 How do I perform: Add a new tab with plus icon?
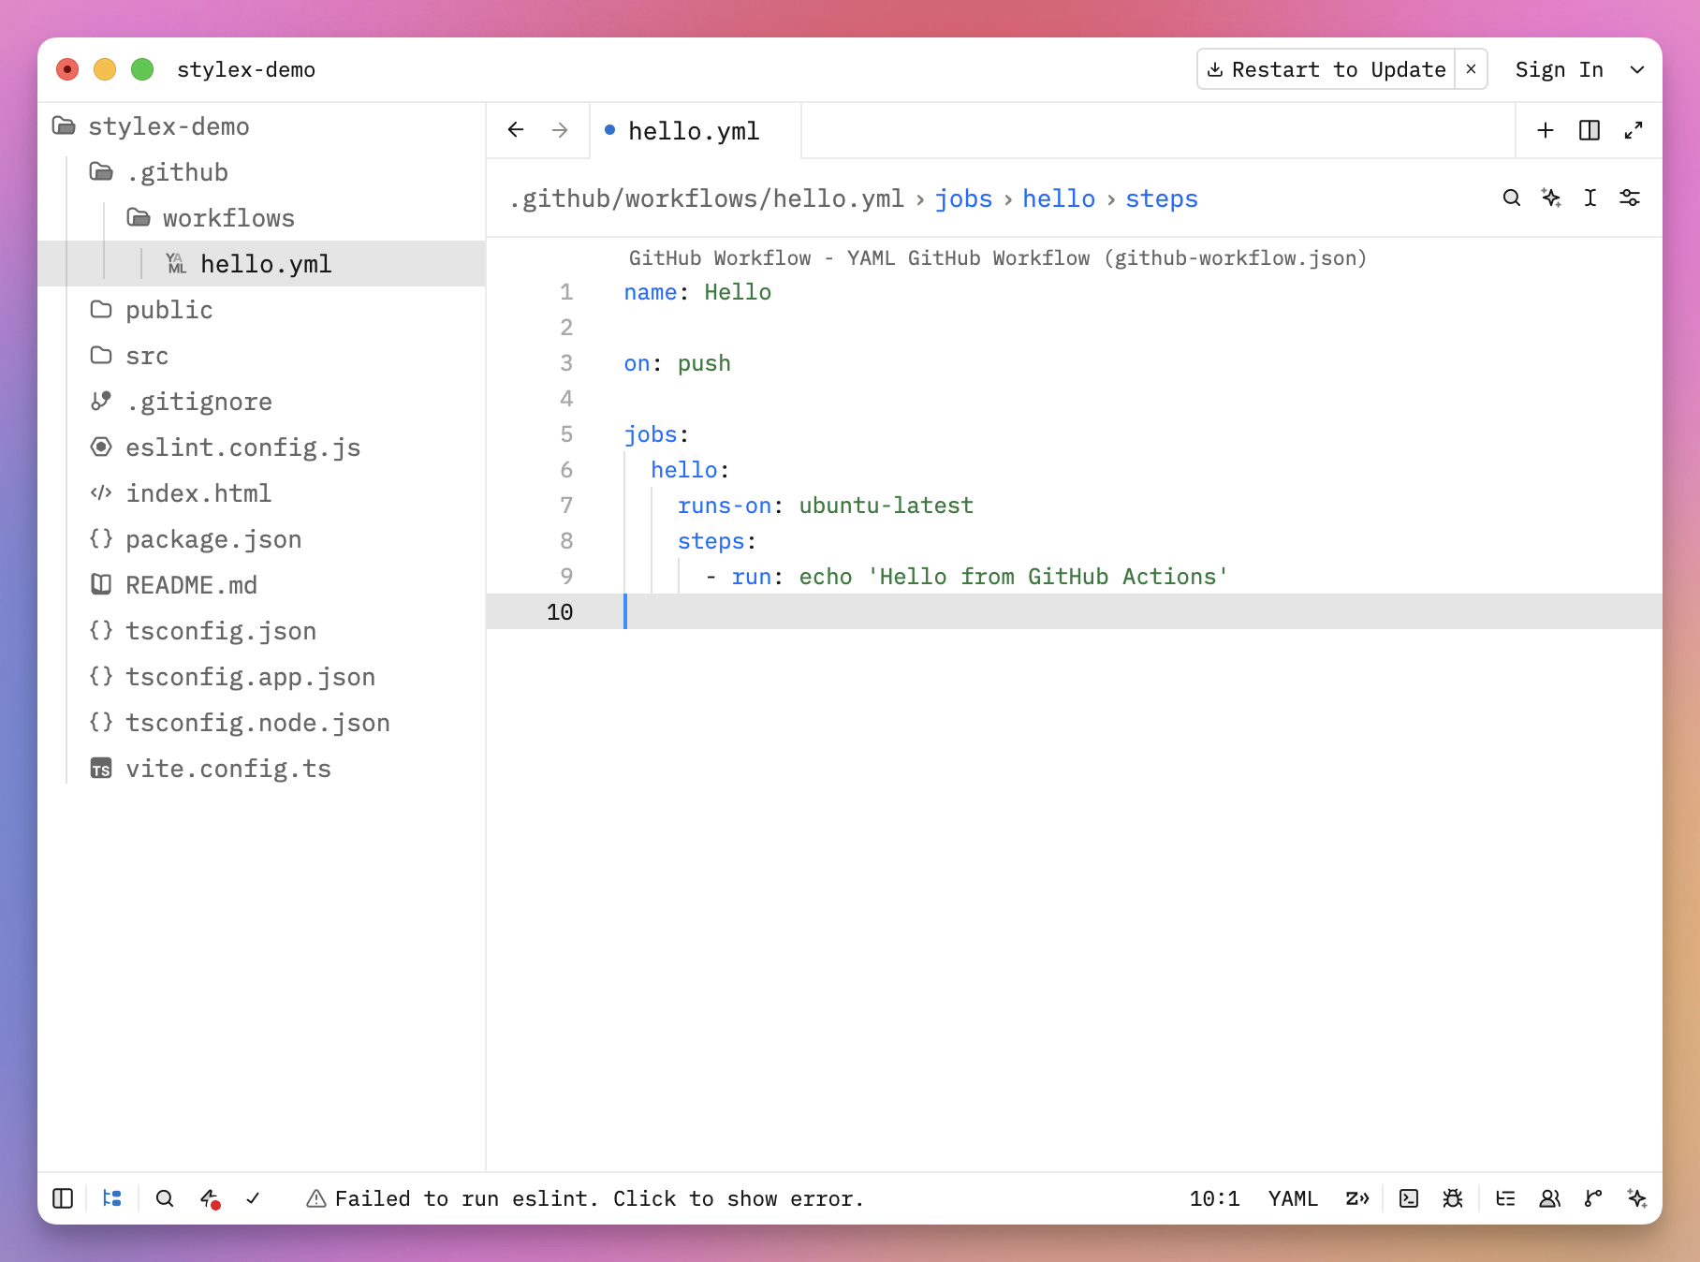pyautogui.click(x=1546, y=130)
